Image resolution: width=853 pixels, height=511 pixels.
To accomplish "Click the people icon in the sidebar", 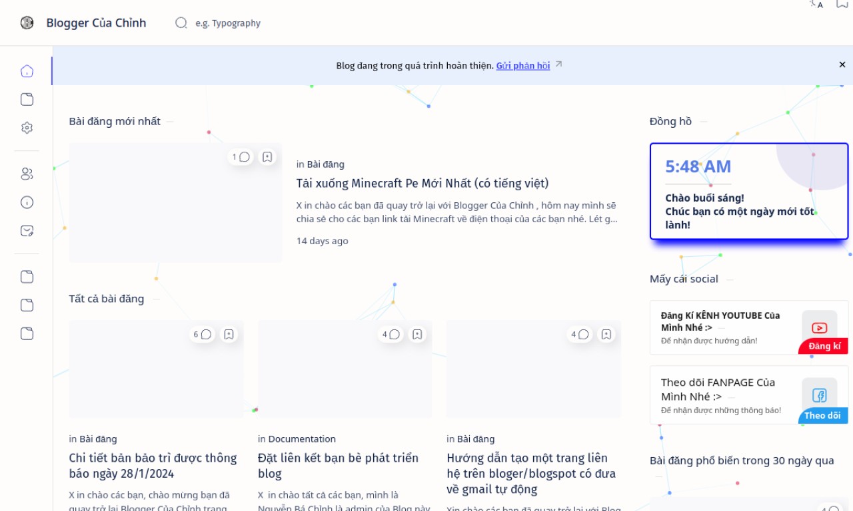I will coord(27,174).
